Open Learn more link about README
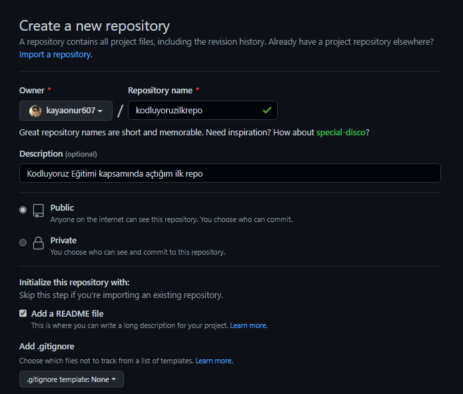The width and height of the screenshot is (463, 394). 248,326
